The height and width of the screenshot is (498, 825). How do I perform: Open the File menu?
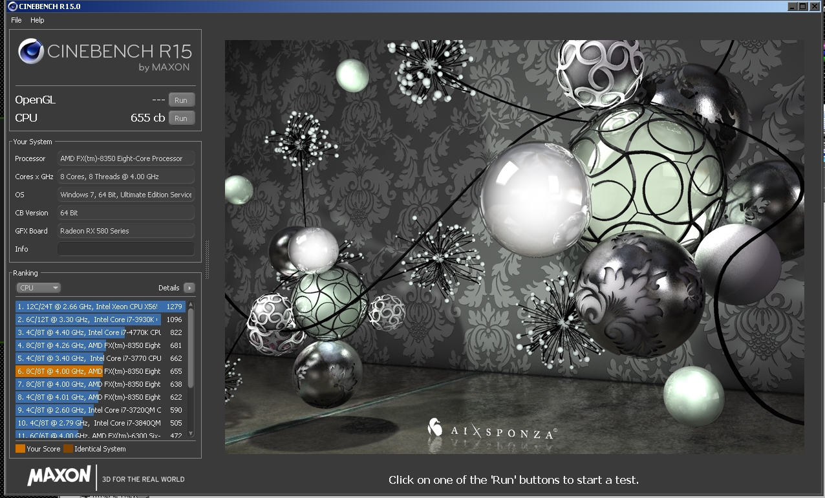(x=16, y=20)
